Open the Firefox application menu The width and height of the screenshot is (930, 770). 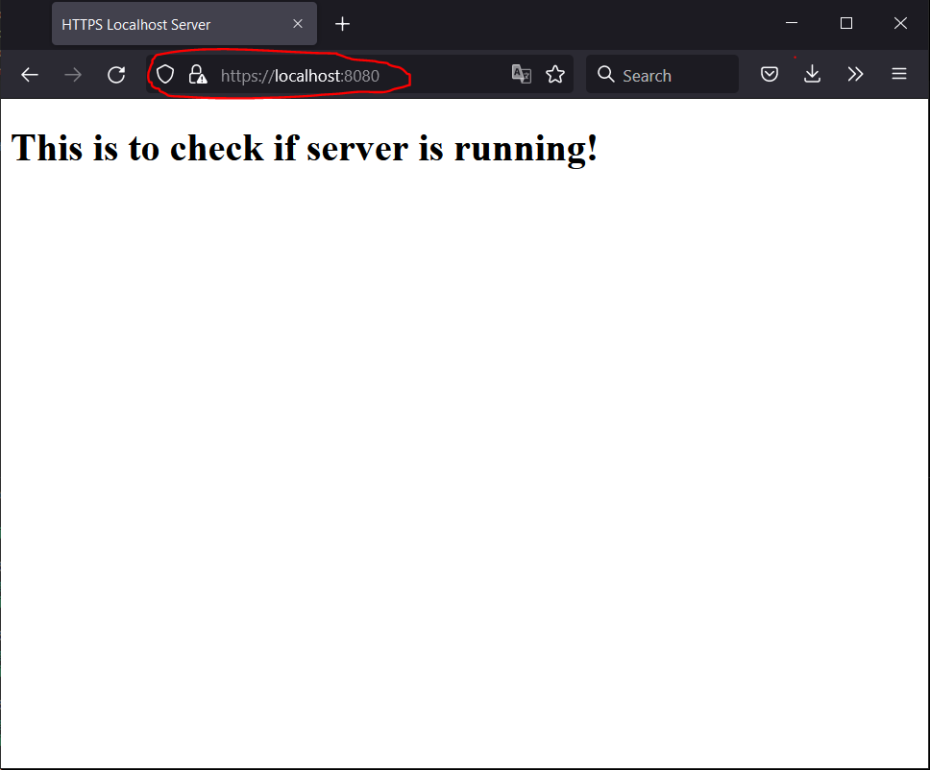(899, 74)
